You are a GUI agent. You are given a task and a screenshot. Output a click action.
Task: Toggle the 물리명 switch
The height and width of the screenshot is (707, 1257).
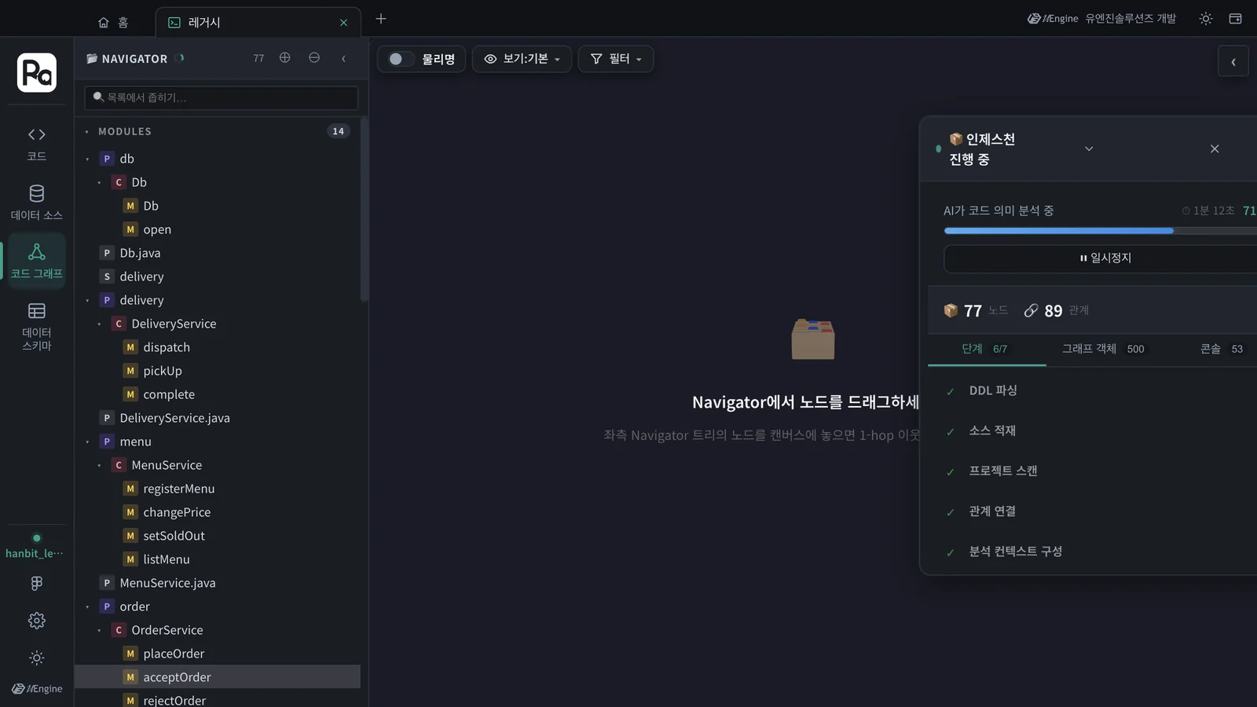click(x=401, y=59)
